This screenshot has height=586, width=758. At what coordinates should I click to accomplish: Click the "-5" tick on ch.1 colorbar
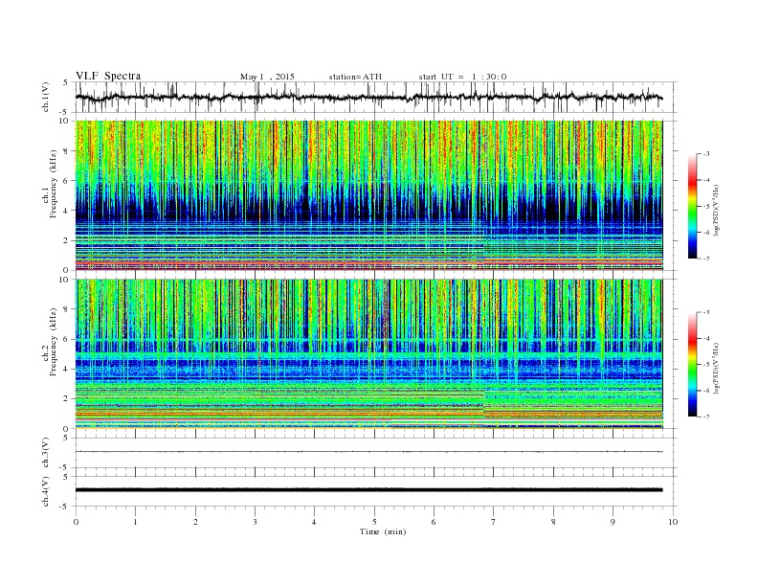(x=706, y=207)
